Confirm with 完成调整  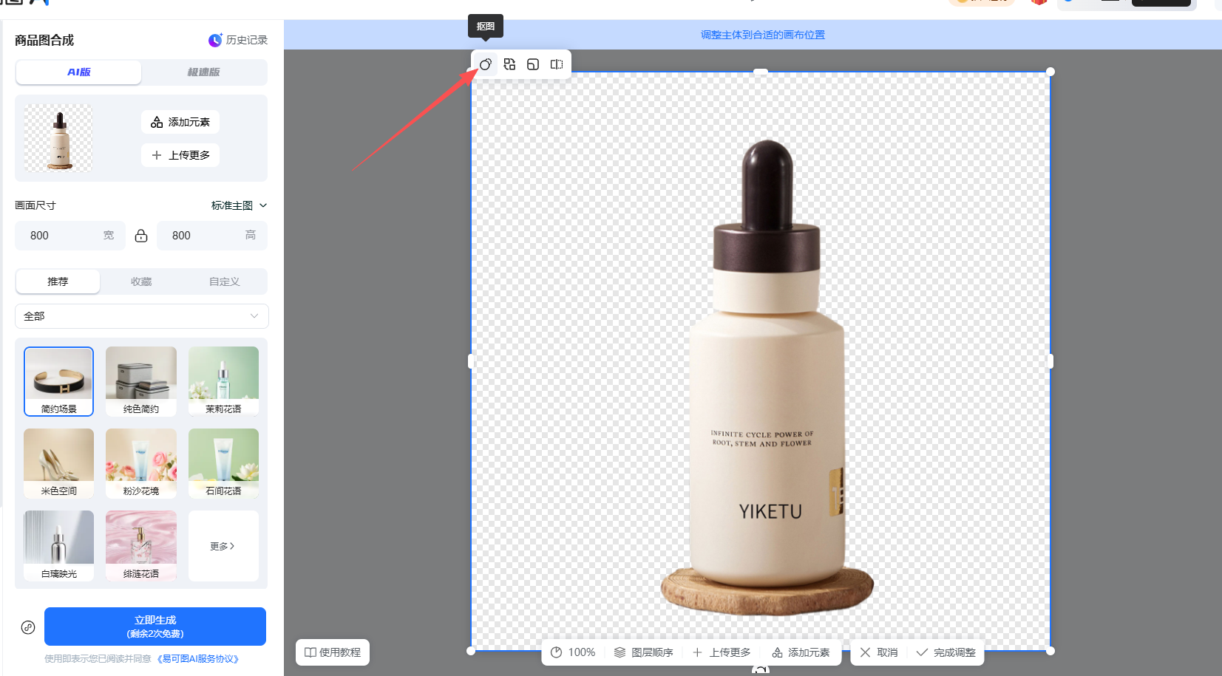pyautogui.click(x=946, y=652)
